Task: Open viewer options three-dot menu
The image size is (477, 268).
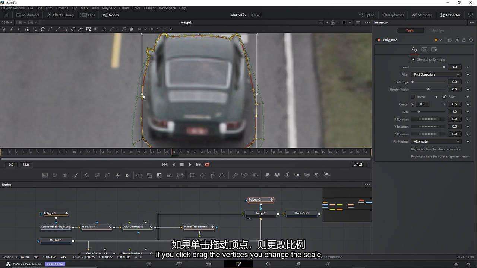Action: (367, 23)
